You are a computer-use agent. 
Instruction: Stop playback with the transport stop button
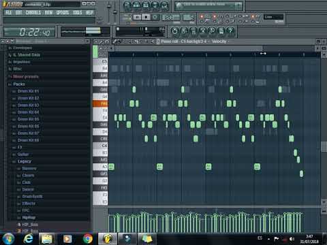point(146,17)
